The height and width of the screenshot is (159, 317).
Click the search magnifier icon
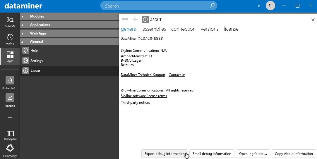(x=212, y=6)
